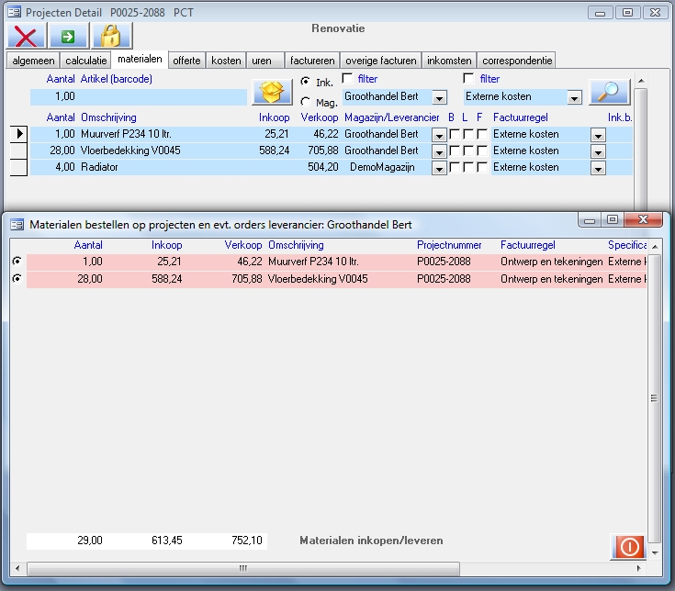Click left arrow of horizontal scrollbar
The height and width of the screenshot is (591, 675).
(x=17, y=569)
